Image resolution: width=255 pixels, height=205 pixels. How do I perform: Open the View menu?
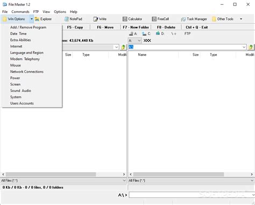coord(46,12)
